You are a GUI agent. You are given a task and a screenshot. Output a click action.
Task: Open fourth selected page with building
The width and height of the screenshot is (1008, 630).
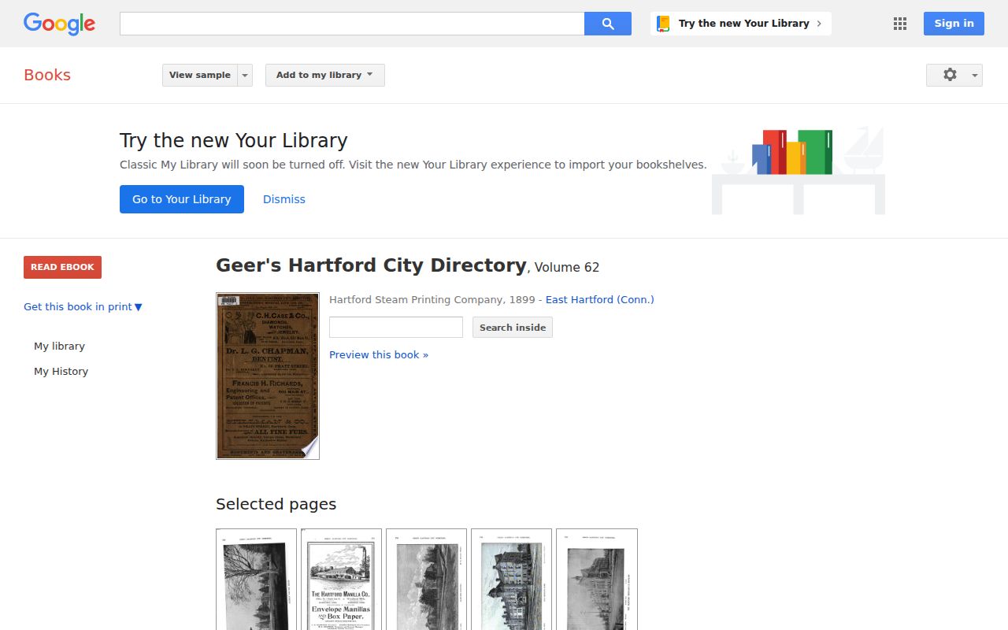(511, 579)
